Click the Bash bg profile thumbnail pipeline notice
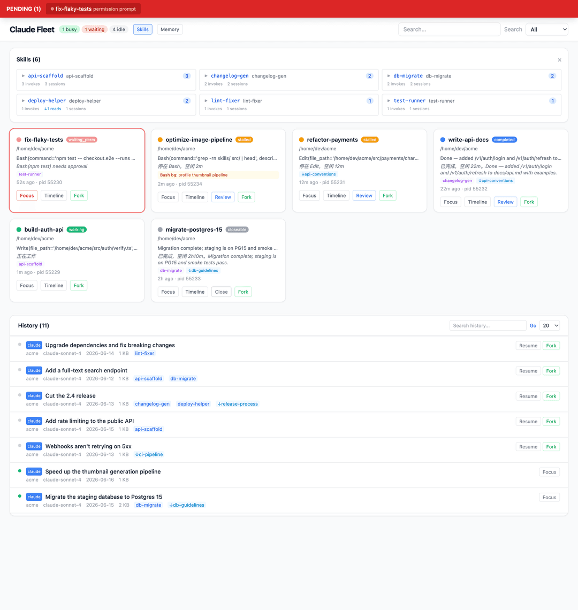The height and width of the screenshot is (610, 578). 218,175
